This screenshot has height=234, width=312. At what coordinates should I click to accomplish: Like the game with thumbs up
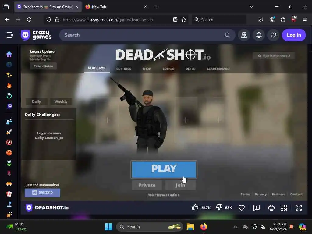point(195,207)
